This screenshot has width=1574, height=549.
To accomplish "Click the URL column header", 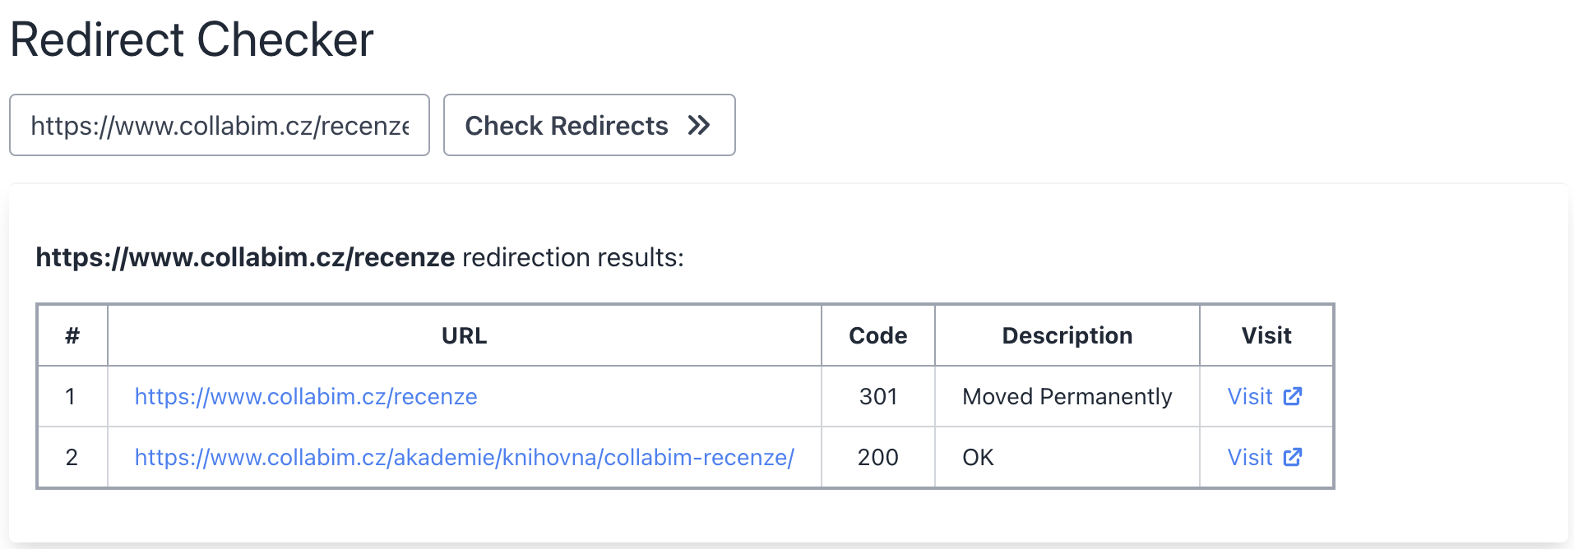I will click(465, 335).
